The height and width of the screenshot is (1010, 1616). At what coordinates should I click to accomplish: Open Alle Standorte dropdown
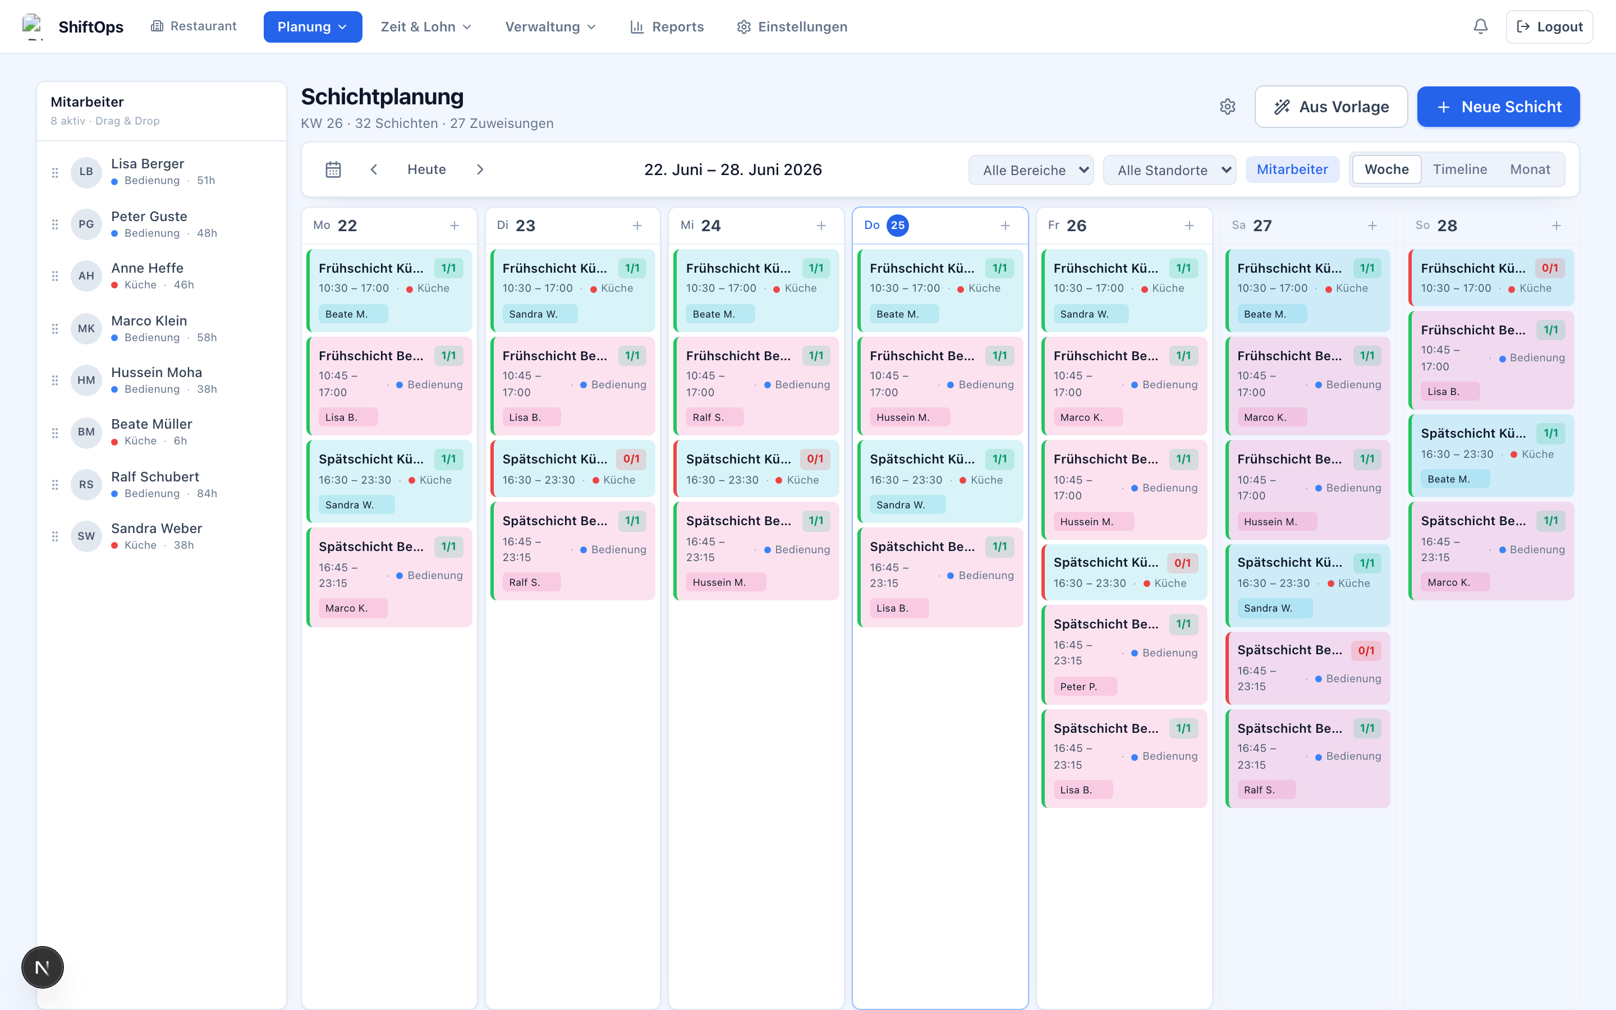(1169, 171)
